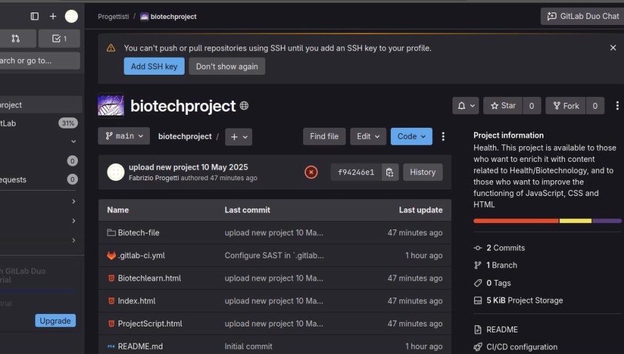Open the star count 0 badge
This screenshot has height=354, width=624.
(x=532, y=106)
